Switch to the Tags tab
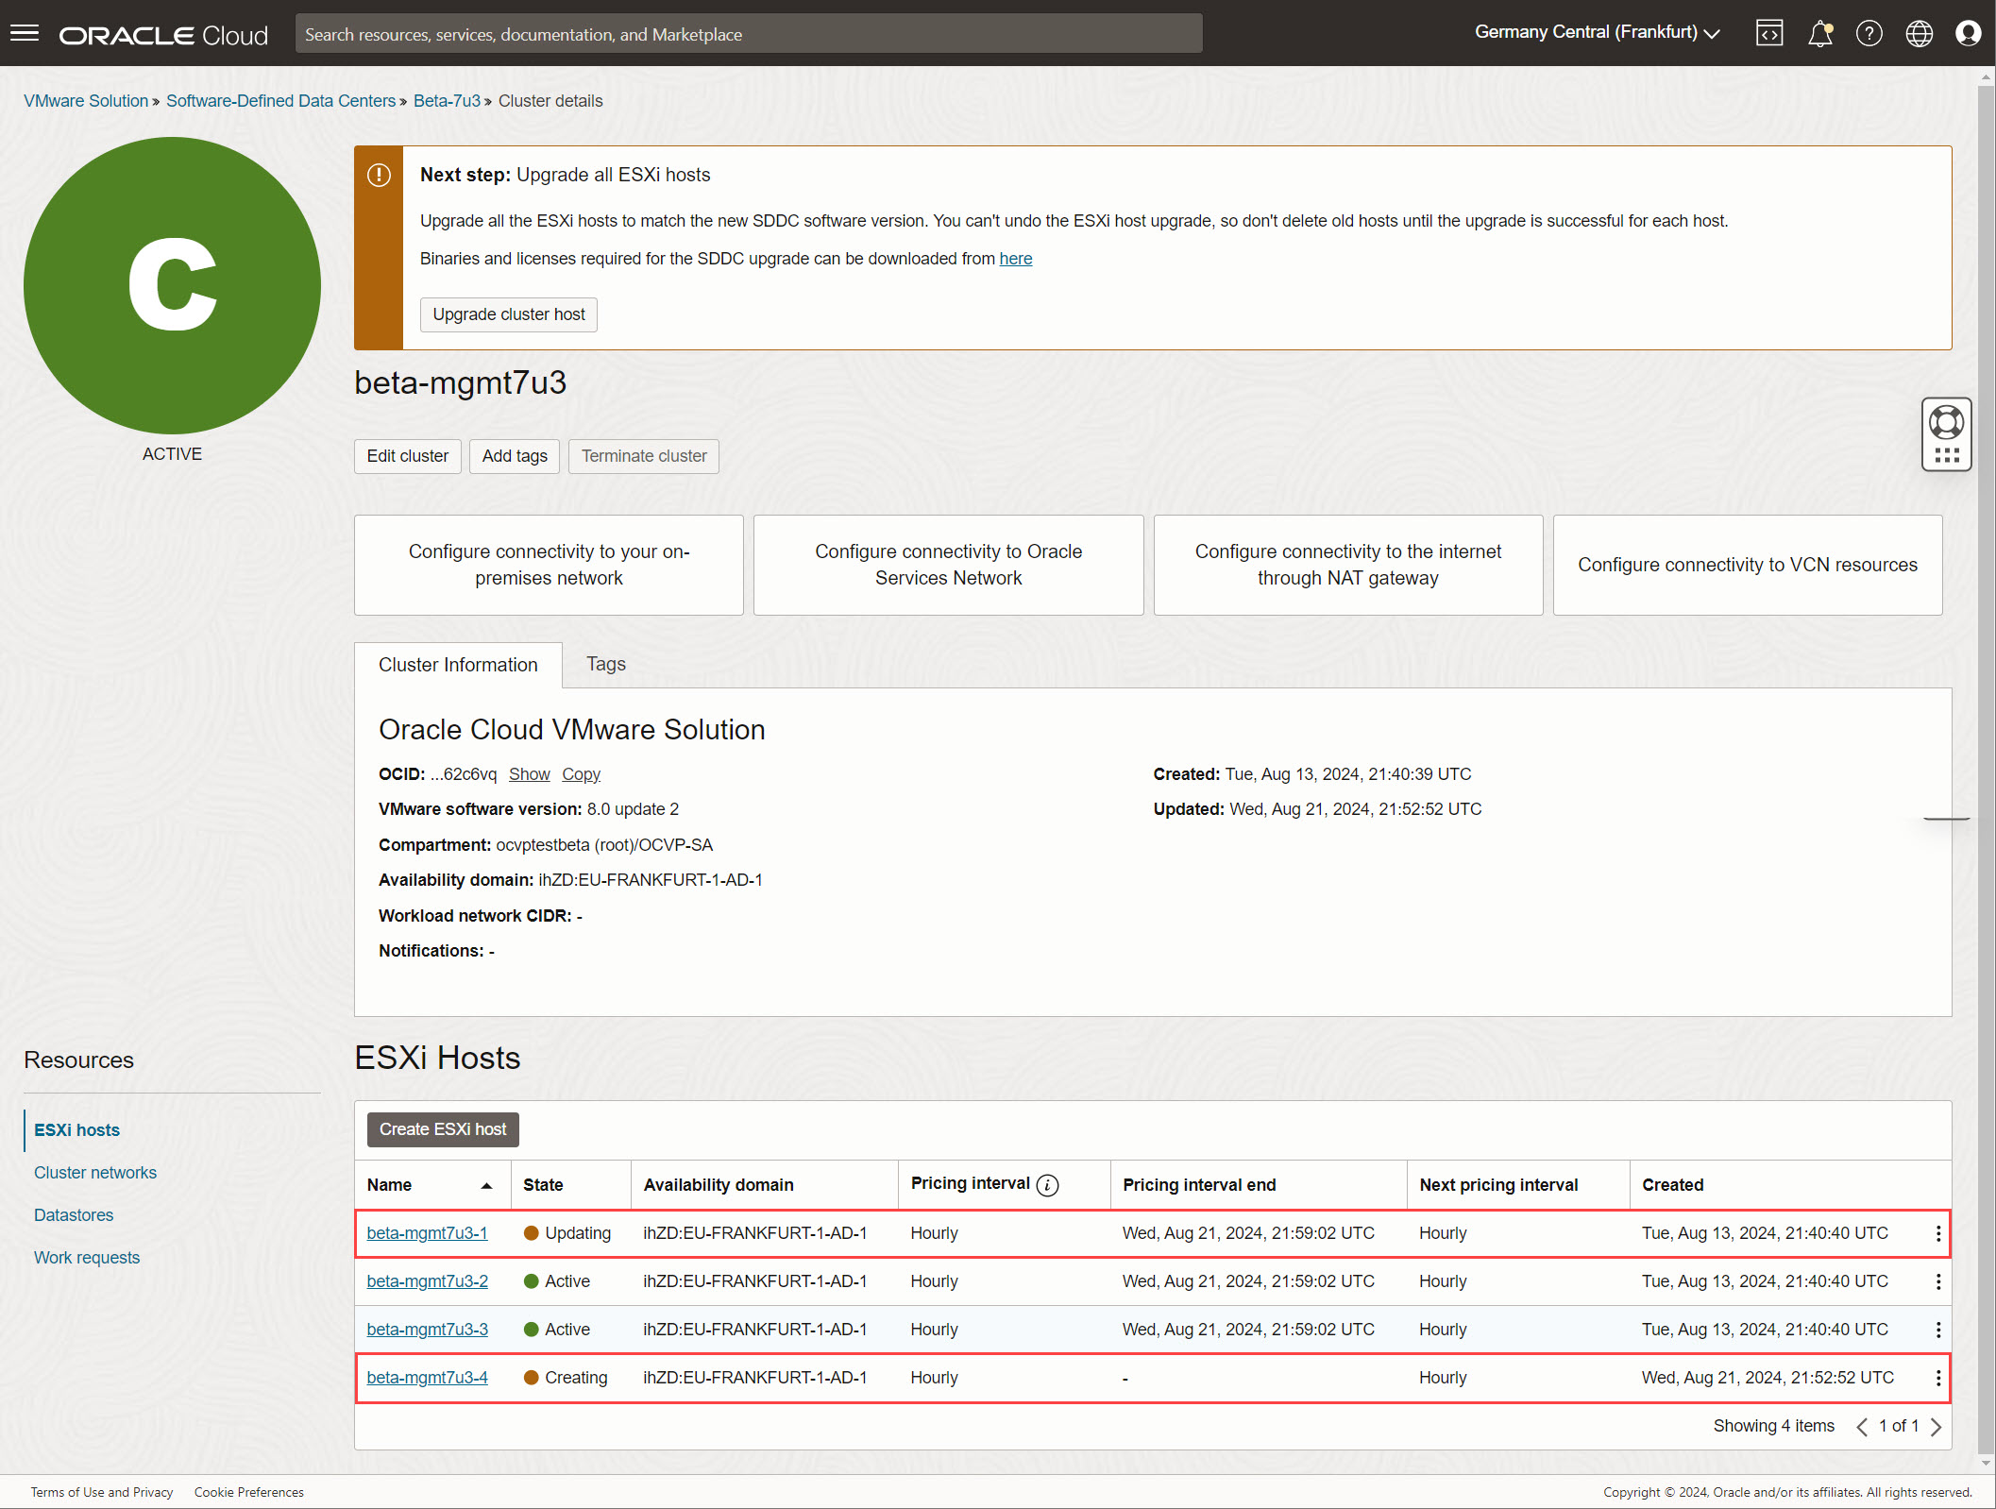 [x=605, y=664]
